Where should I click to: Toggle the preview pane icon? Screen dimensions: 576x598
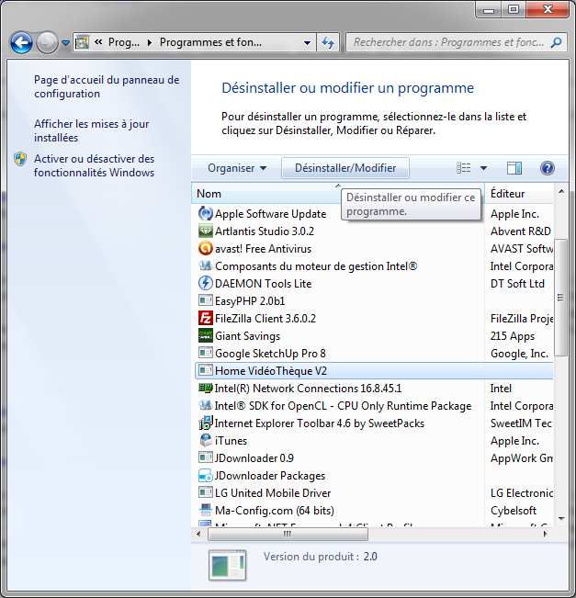pos(514,168)
